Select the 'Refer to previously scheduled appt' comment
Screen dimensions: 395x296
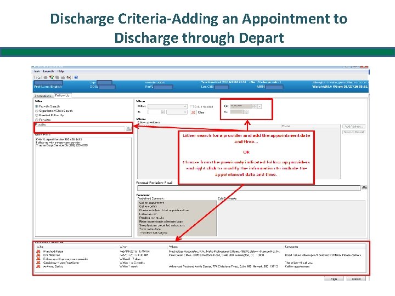point(161,221)
